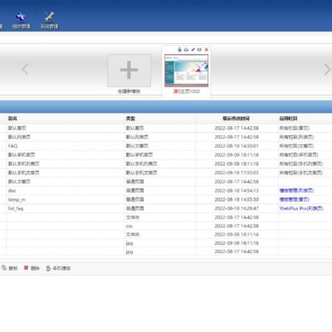The height and width of the screenshot is (332, 332).
Task: Click the export icon above the template thumbnail
Action: (186, 50)
